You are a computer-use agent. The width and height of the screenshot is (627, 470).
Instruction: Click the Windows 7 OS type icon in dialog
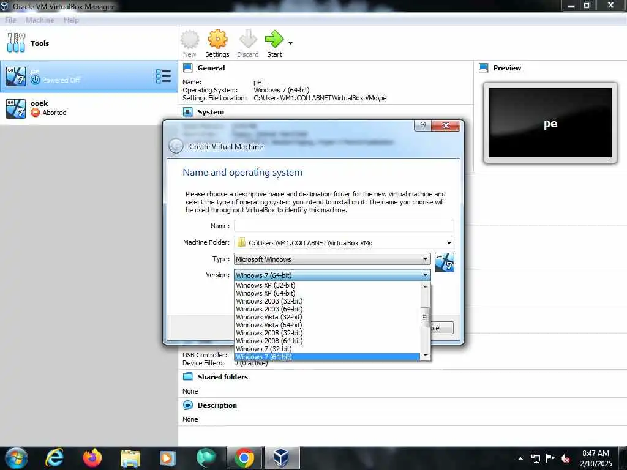445,263
